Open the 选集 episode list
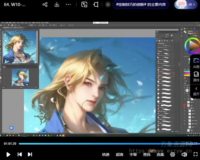This screenshot has height=160, width=200. pyautogui.click(x=160, y=154)
